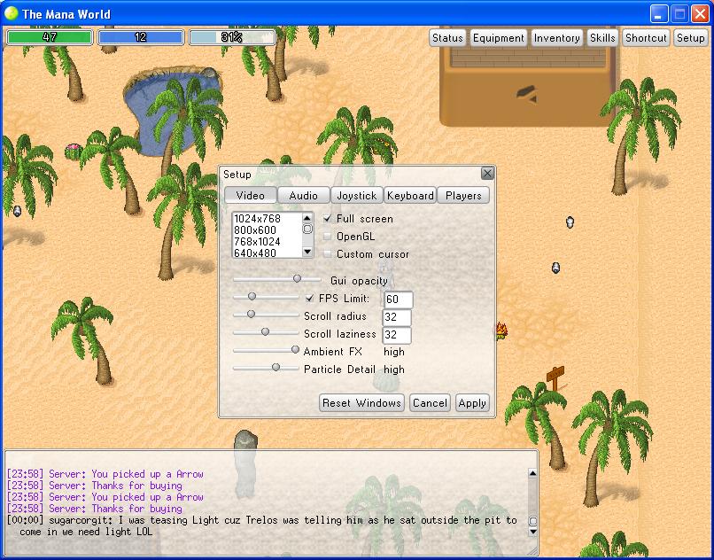This screenshot has height=560, width=714.
Task: Click resolution list scroll up arrow
Action: (x=307, y=218)
